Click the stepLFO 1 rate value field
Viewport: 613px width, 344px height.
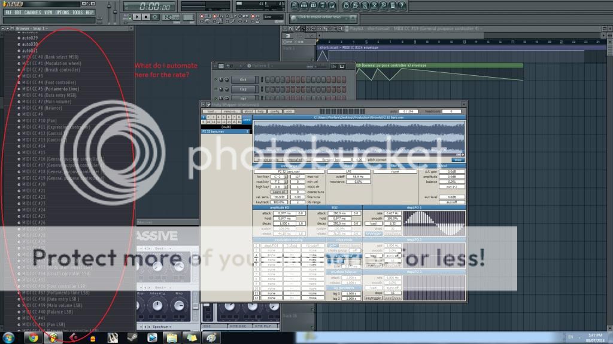(x=392, y=213)
